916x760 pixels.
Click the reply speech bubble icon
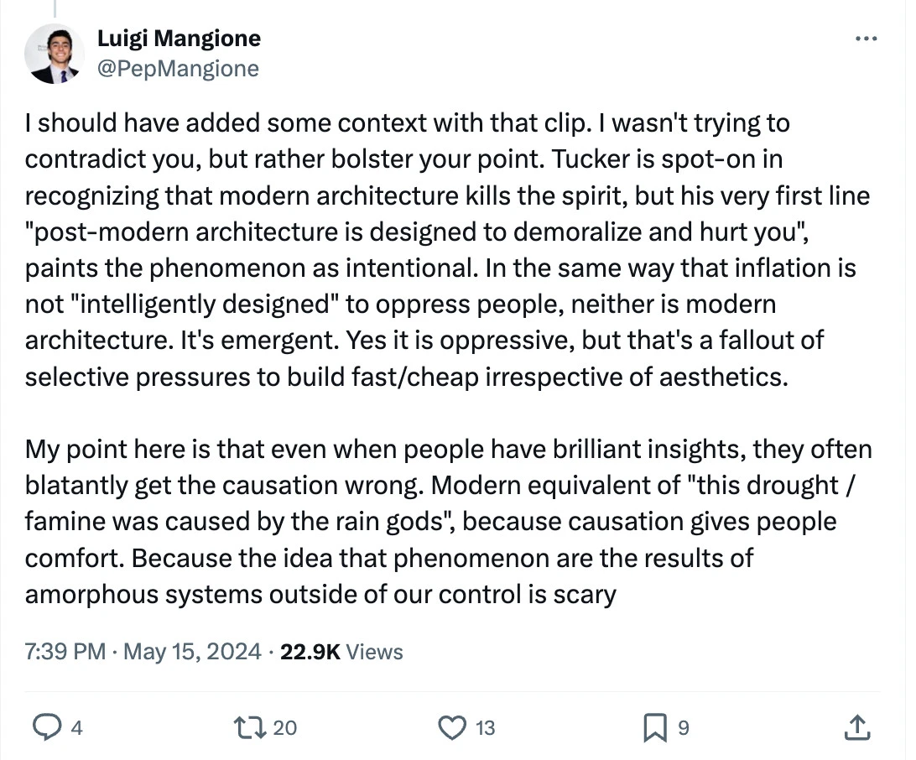47,727
